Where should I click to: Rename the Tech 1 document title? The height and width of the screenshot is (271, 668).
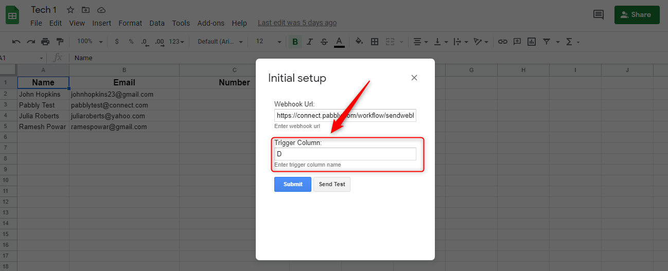coord(44,10)
